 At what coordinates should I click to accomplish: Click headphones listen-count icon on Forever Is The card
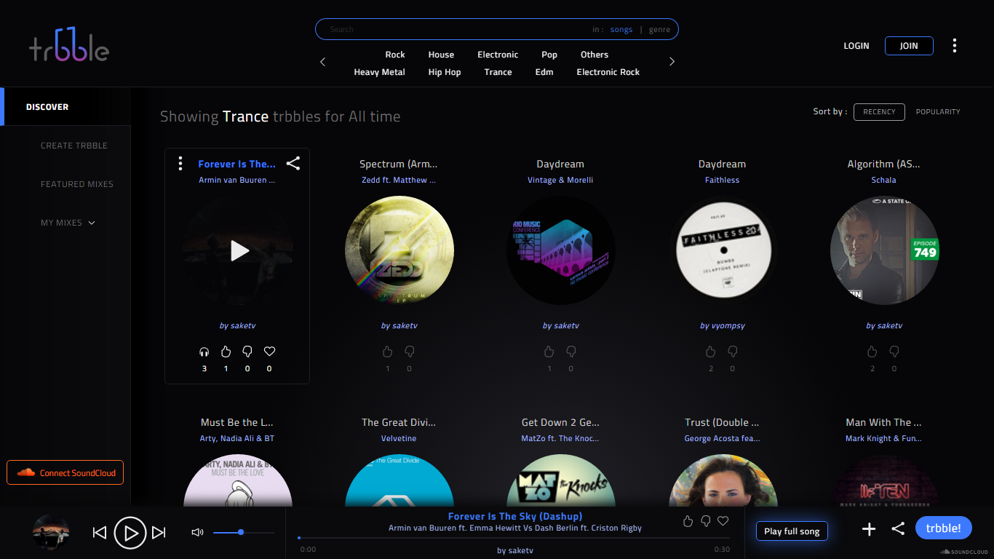[x=204, y=352]
